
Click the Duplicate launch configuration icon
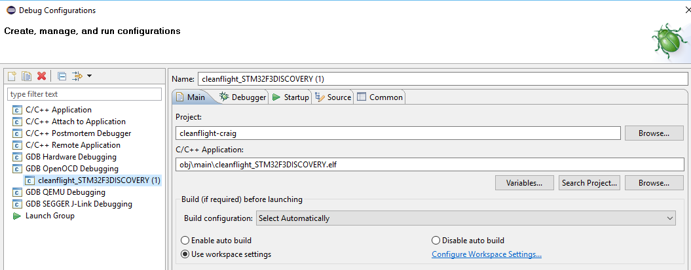point(27,76)
